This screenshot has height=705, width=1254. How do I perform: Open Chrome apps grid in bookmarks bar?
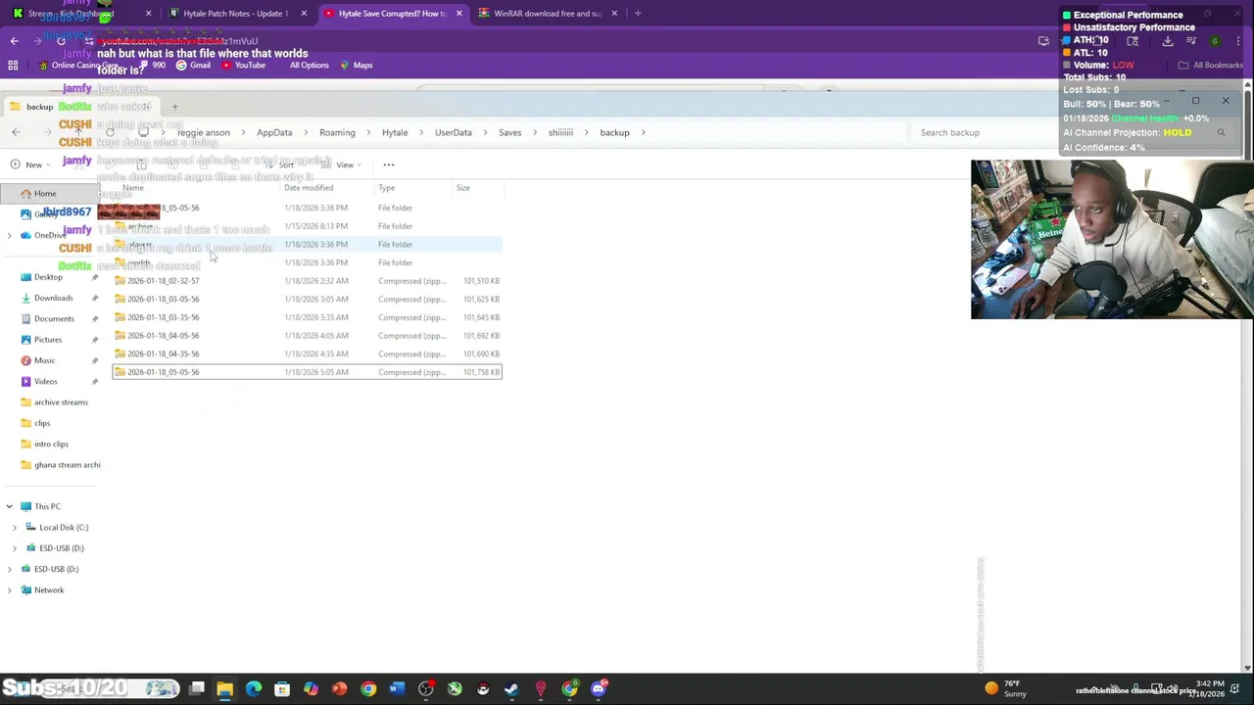pos(13,66)
